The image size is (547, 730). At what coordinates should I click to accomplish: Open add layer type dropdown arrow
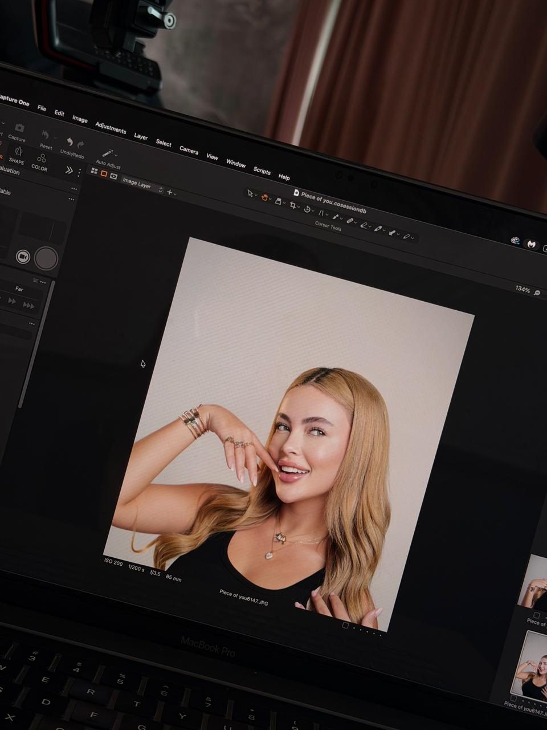pyautogui.click(x=175, y=194)
